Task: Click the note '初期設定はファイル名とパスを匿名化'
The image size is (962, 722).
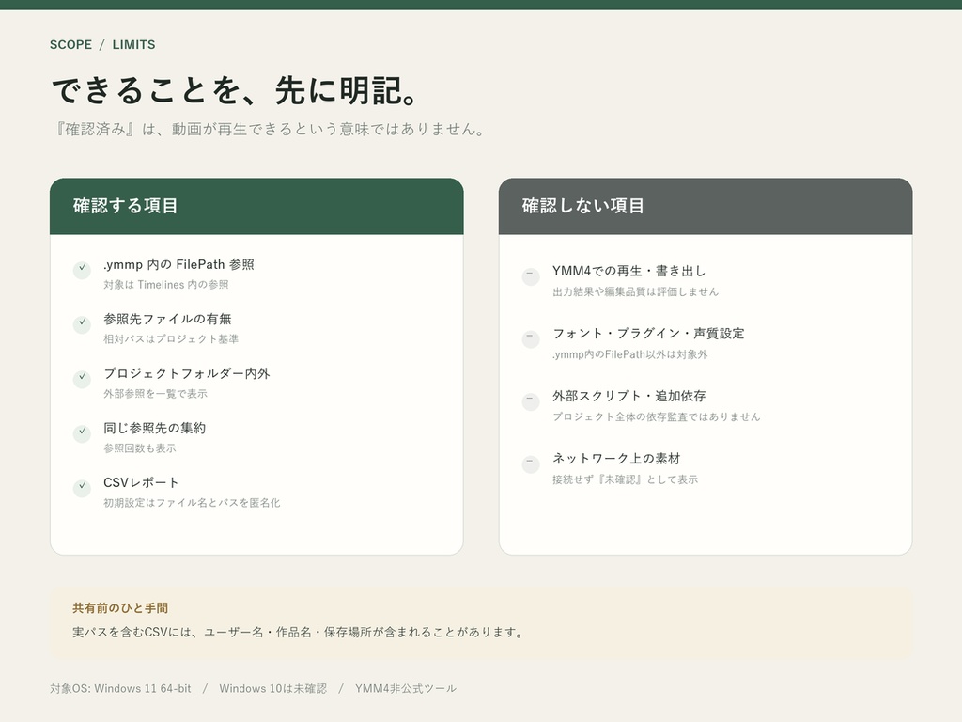Action: [x=192, y=503]
